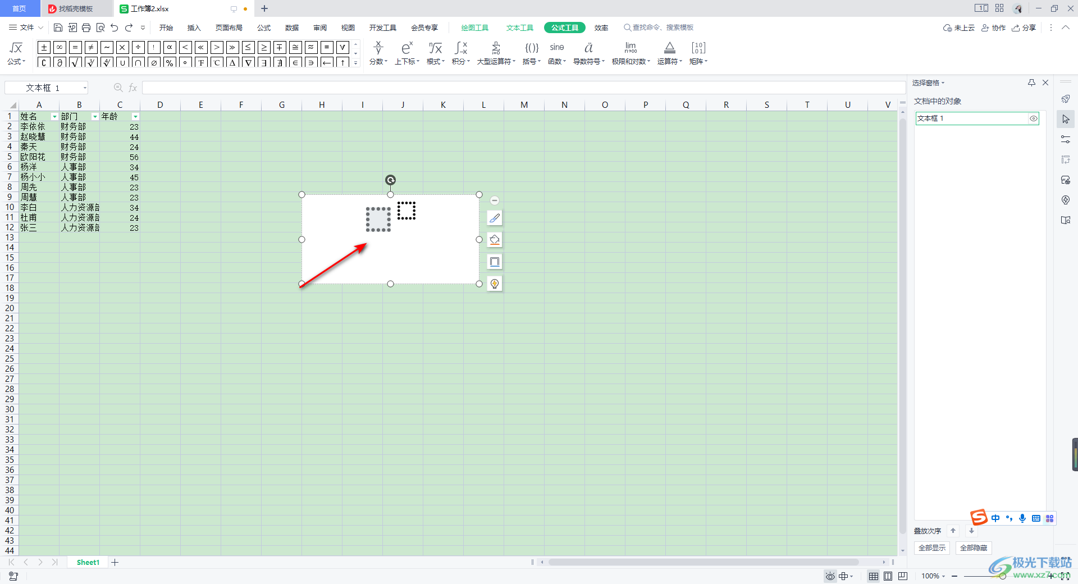
Task: Click the rotate handle above the textbox
Action: click(x=390, y=180)
